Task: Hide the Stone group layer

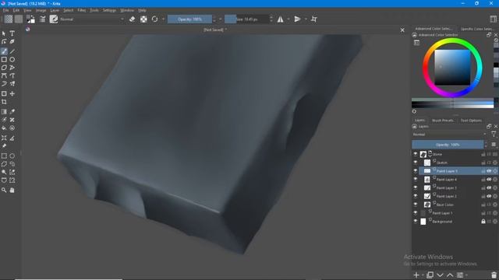Action: [x=416, y=154]
